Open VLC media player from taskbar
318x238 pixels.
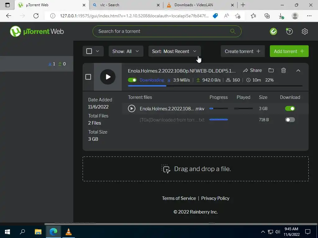(x=69, y=232)
